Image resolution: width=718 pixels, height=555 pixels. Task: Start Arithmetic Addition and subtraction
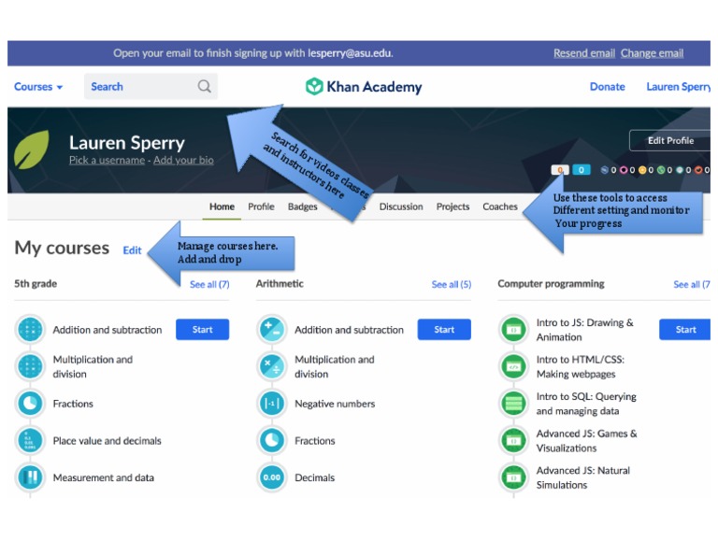pos(444,330)
